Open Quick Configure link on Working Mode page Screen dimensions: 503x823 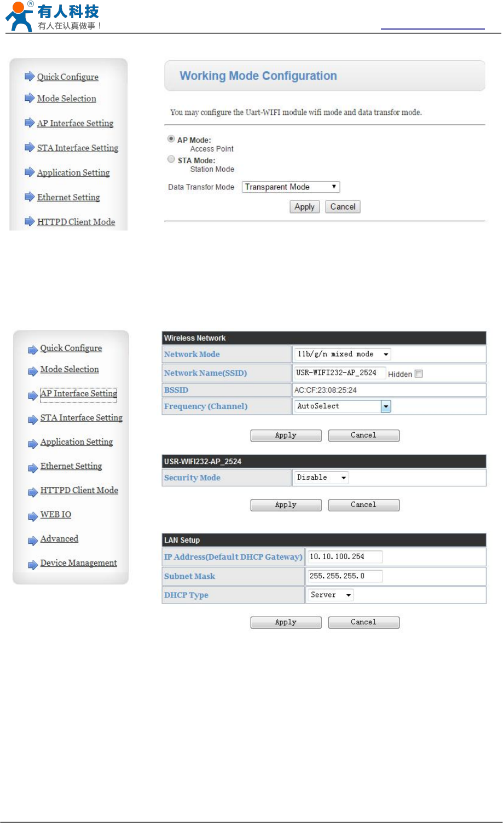tap(68, 77)
